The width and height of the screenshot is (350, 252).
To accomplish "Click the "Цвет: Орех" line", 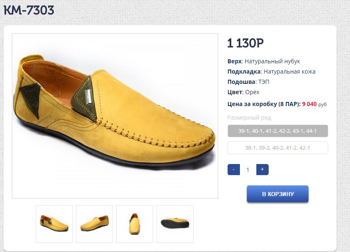I will 243,92.
